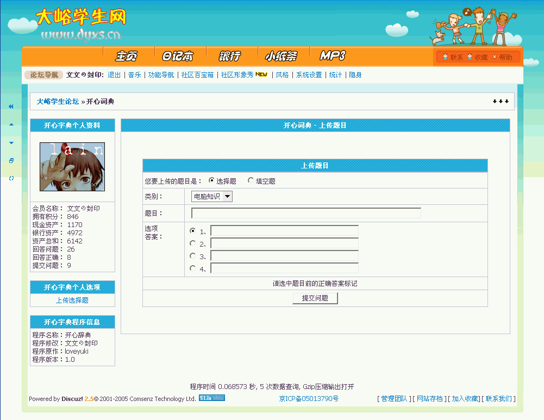Click the 提交问题 submit button
The image size is (544, 420).
[x=315, y=298]
